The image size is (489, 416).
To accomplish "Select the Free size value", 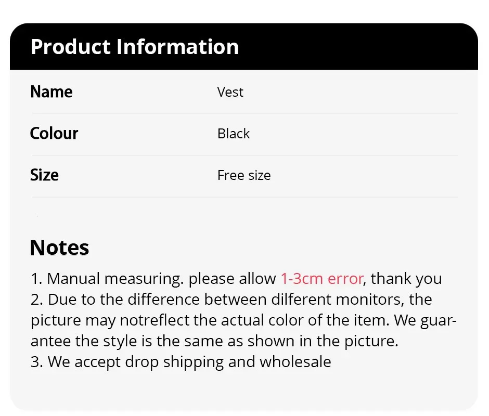I will pos(243,175).
